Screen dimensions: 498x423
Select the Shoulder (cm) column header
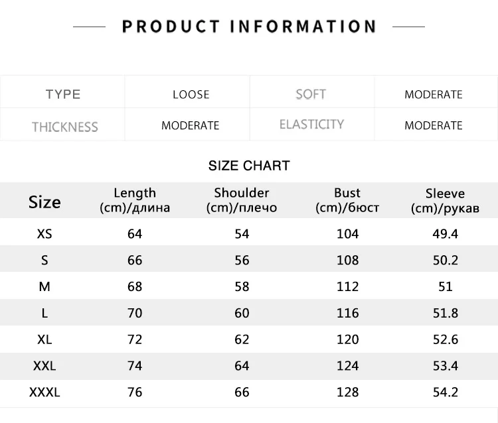click(242, 200)
